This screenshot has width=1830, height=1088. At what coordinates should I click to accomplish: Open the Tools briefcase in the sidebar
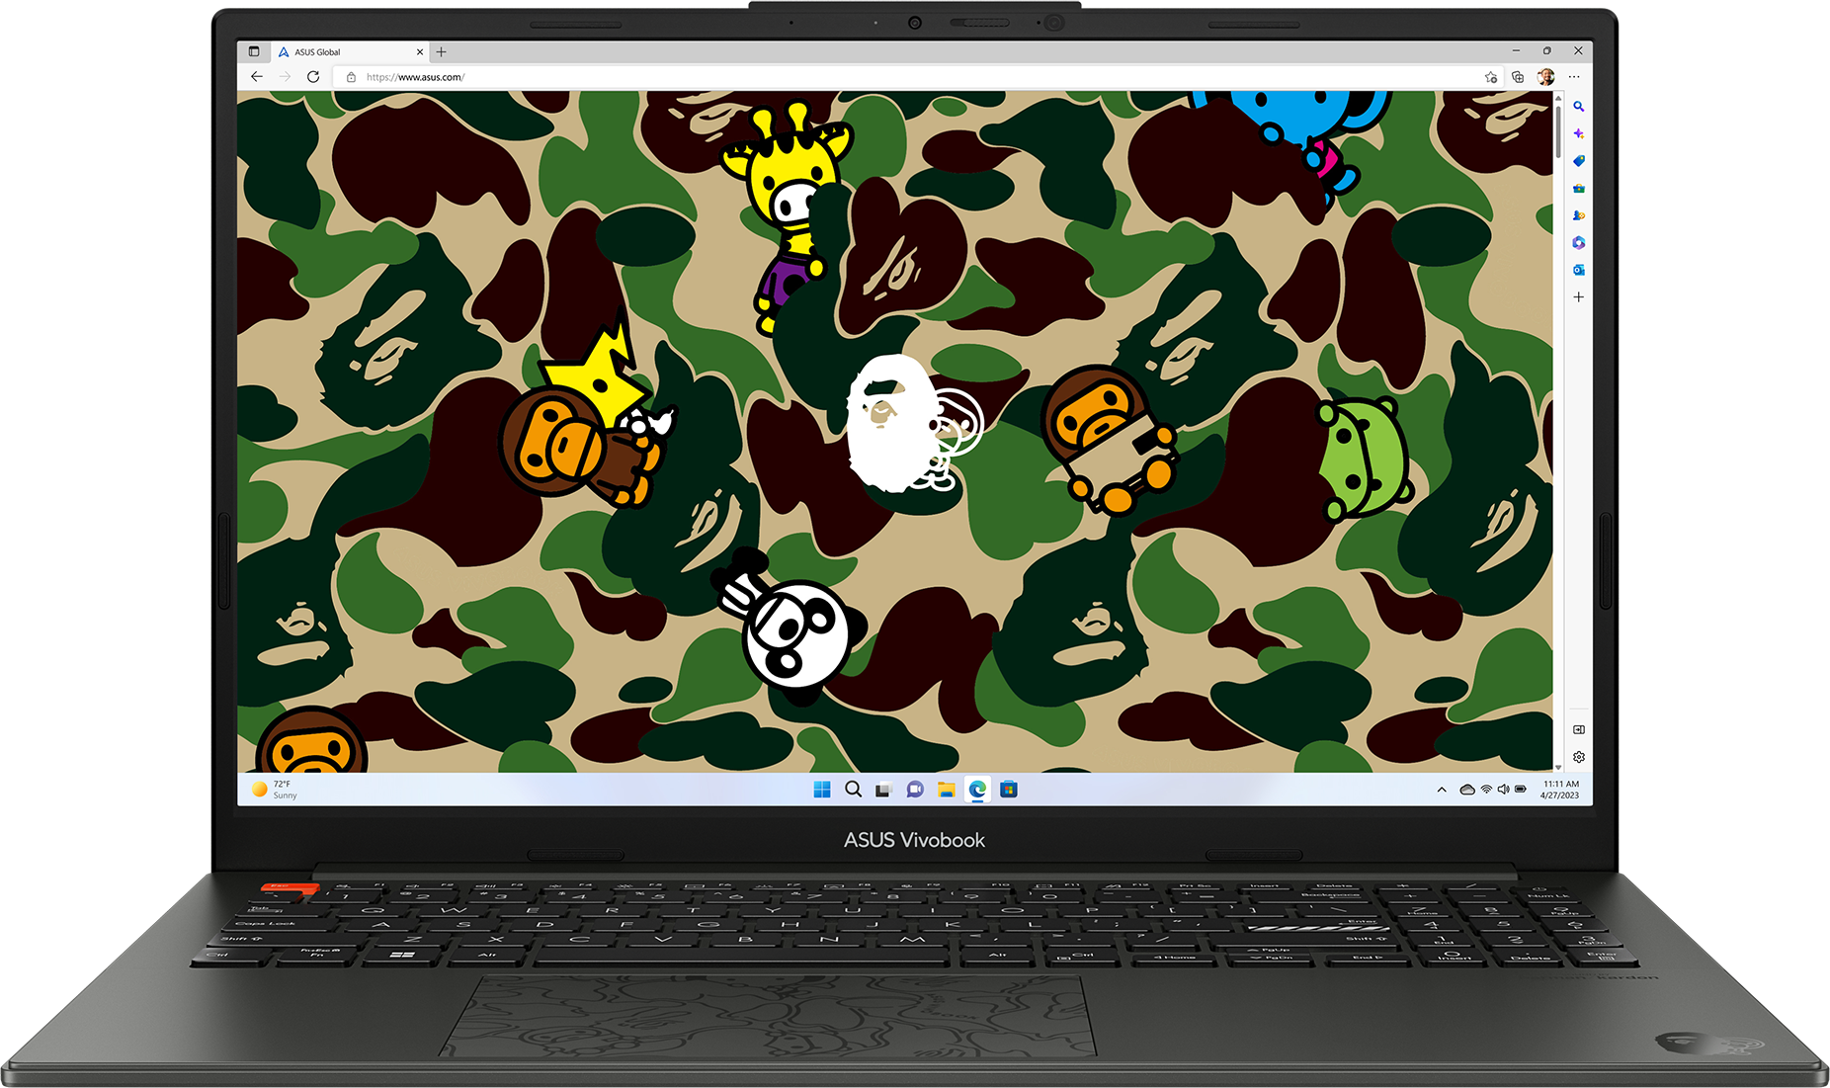[x=1579, y=188]
